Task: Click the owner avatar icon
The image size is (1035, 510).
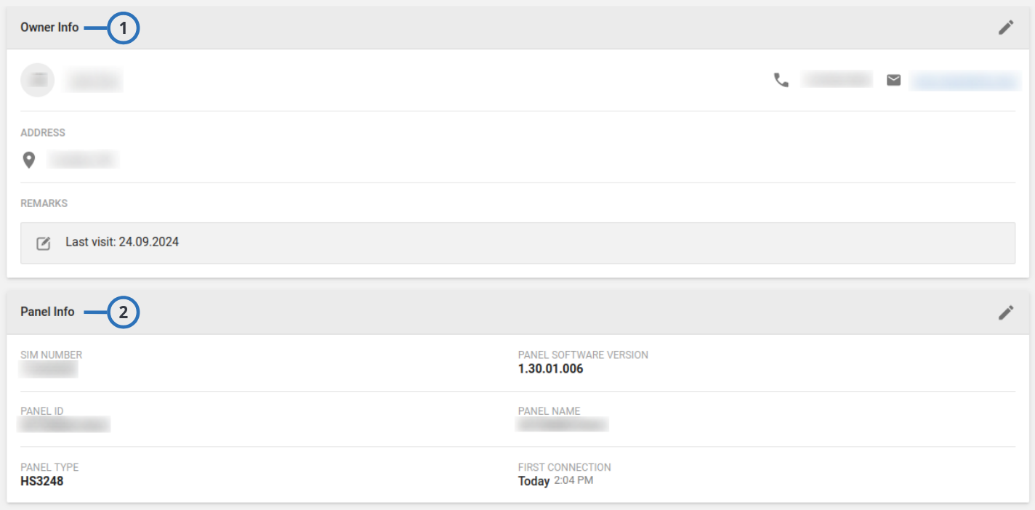Action: pos(38,79)
